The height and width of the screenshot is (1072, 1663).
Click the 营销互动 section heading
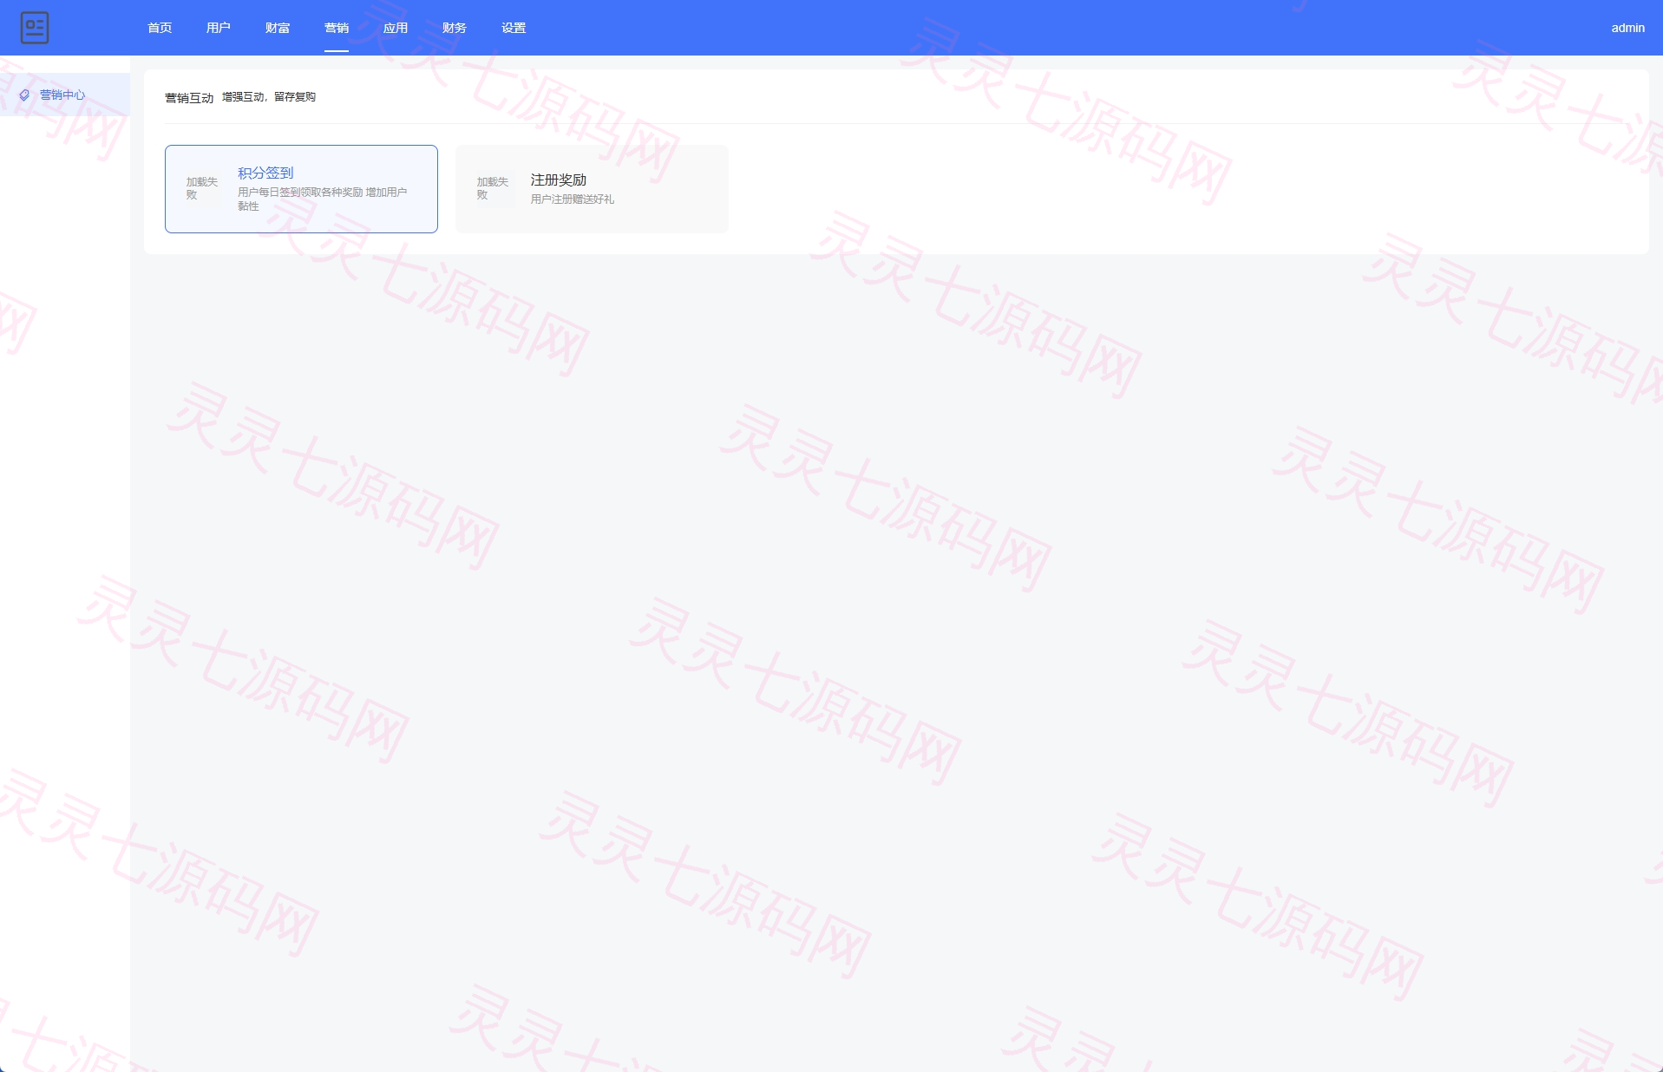(x=189, y=98)
